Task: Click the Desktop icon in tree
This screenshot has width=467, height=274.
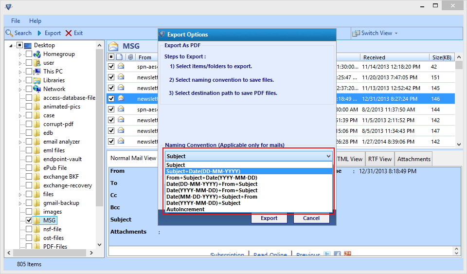Action: click(28, 45)
